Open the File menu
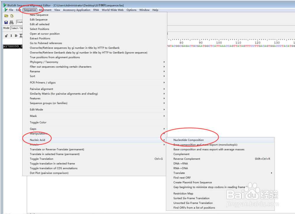The height and width of the screenshot is (214, 295). [x=11, y=10]
